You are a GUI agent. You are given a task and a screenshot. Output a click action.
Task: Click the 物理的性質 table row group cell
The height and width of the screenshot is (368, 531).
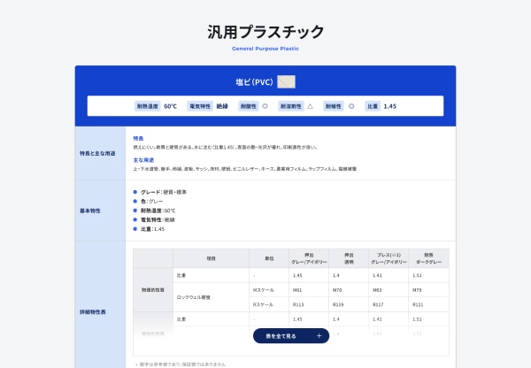pos(154,289)
